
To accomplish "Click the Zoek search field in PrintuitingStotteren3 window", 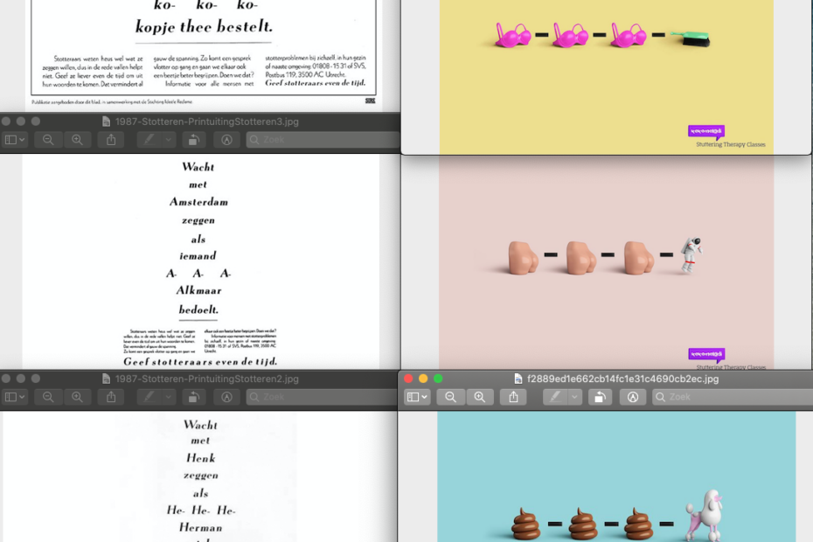I will pyautogui.click(x=323, y=140).
